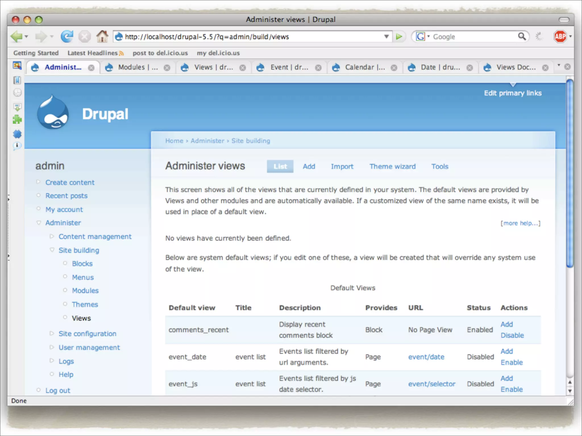Open the list all tabs dropdown arrow

[559, 66]
